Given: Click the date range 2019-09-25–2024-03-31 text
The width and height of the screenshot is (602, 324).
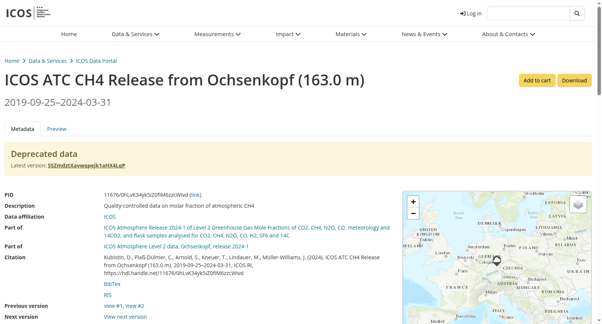Looking at the screenshot, I should click(x=58, y=102).
